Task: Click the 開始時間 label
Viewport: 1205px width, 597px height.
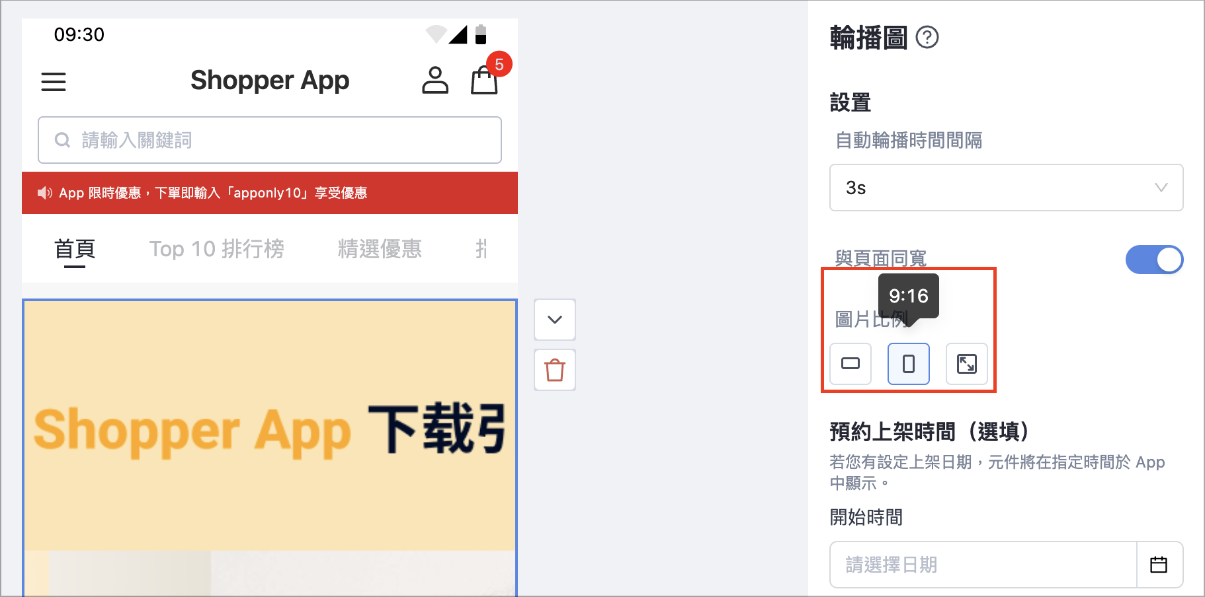Action: pos(866,517)
